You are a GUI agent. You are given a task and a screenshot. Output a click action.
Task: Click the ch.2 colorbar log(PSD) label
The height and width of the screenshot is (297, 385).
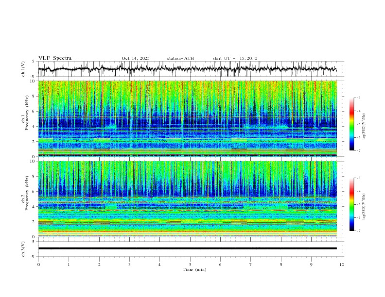click(x=364, y=207)
